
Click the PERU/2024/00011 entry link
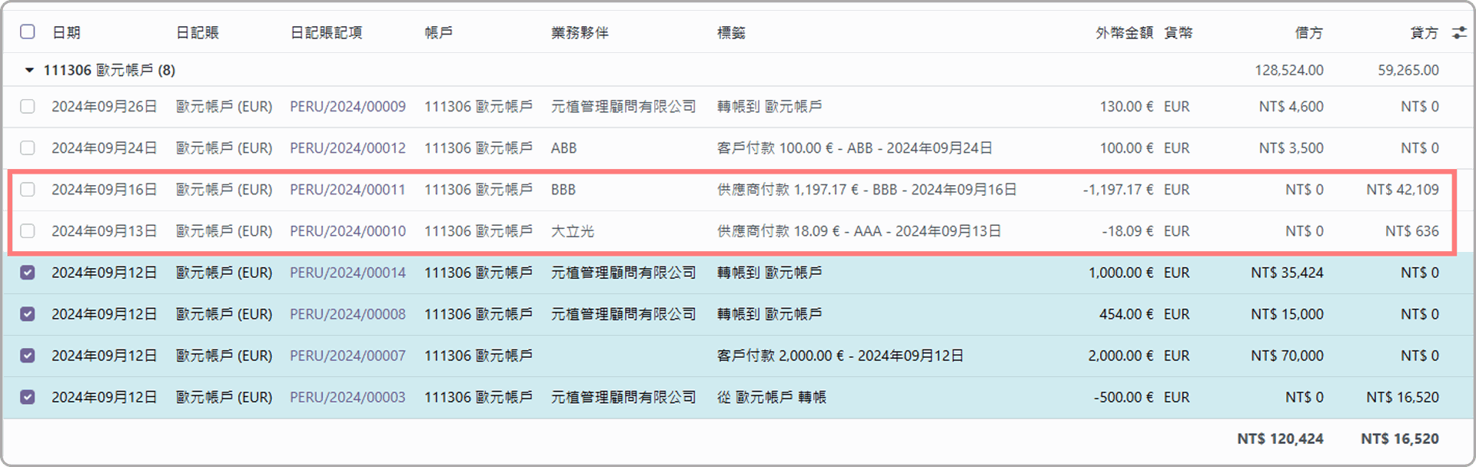tap(347, 190)
